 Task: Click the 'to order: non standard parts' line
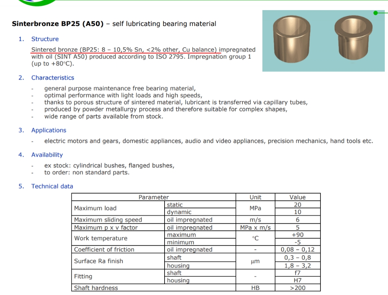87,172
